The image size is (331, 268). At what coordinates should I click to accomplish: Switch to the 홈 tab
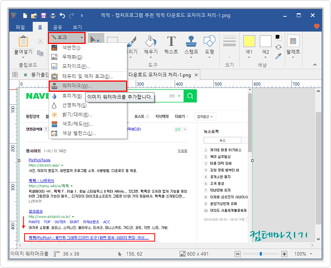tap(40, 27)
